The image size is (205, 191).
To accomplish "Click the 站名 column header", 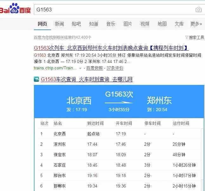I will pos(58,123).
